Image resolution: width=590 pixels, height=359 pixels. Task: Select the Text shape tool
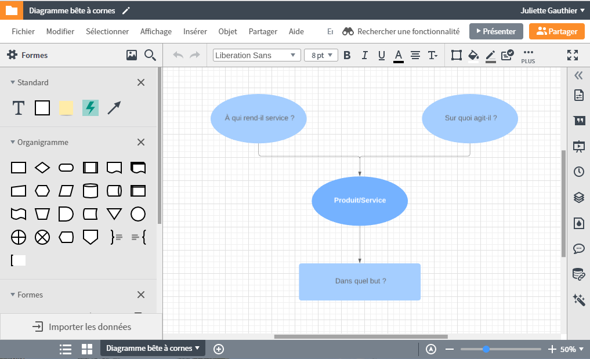(x=19, y=108)
